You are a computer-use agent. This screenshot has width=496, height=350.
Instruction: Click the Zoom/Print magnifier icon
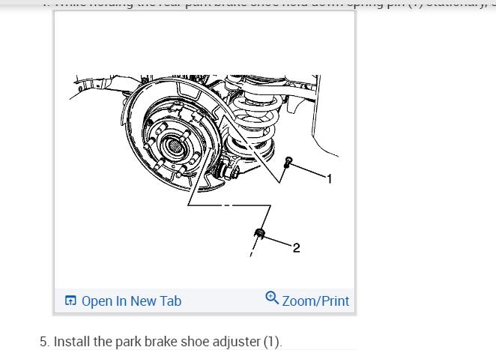tap(272, 298)
